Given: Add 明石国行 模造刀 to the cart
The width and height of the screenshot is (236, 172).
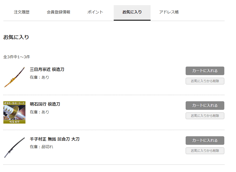Looking at the screenshot, I should tap(205, 105).
